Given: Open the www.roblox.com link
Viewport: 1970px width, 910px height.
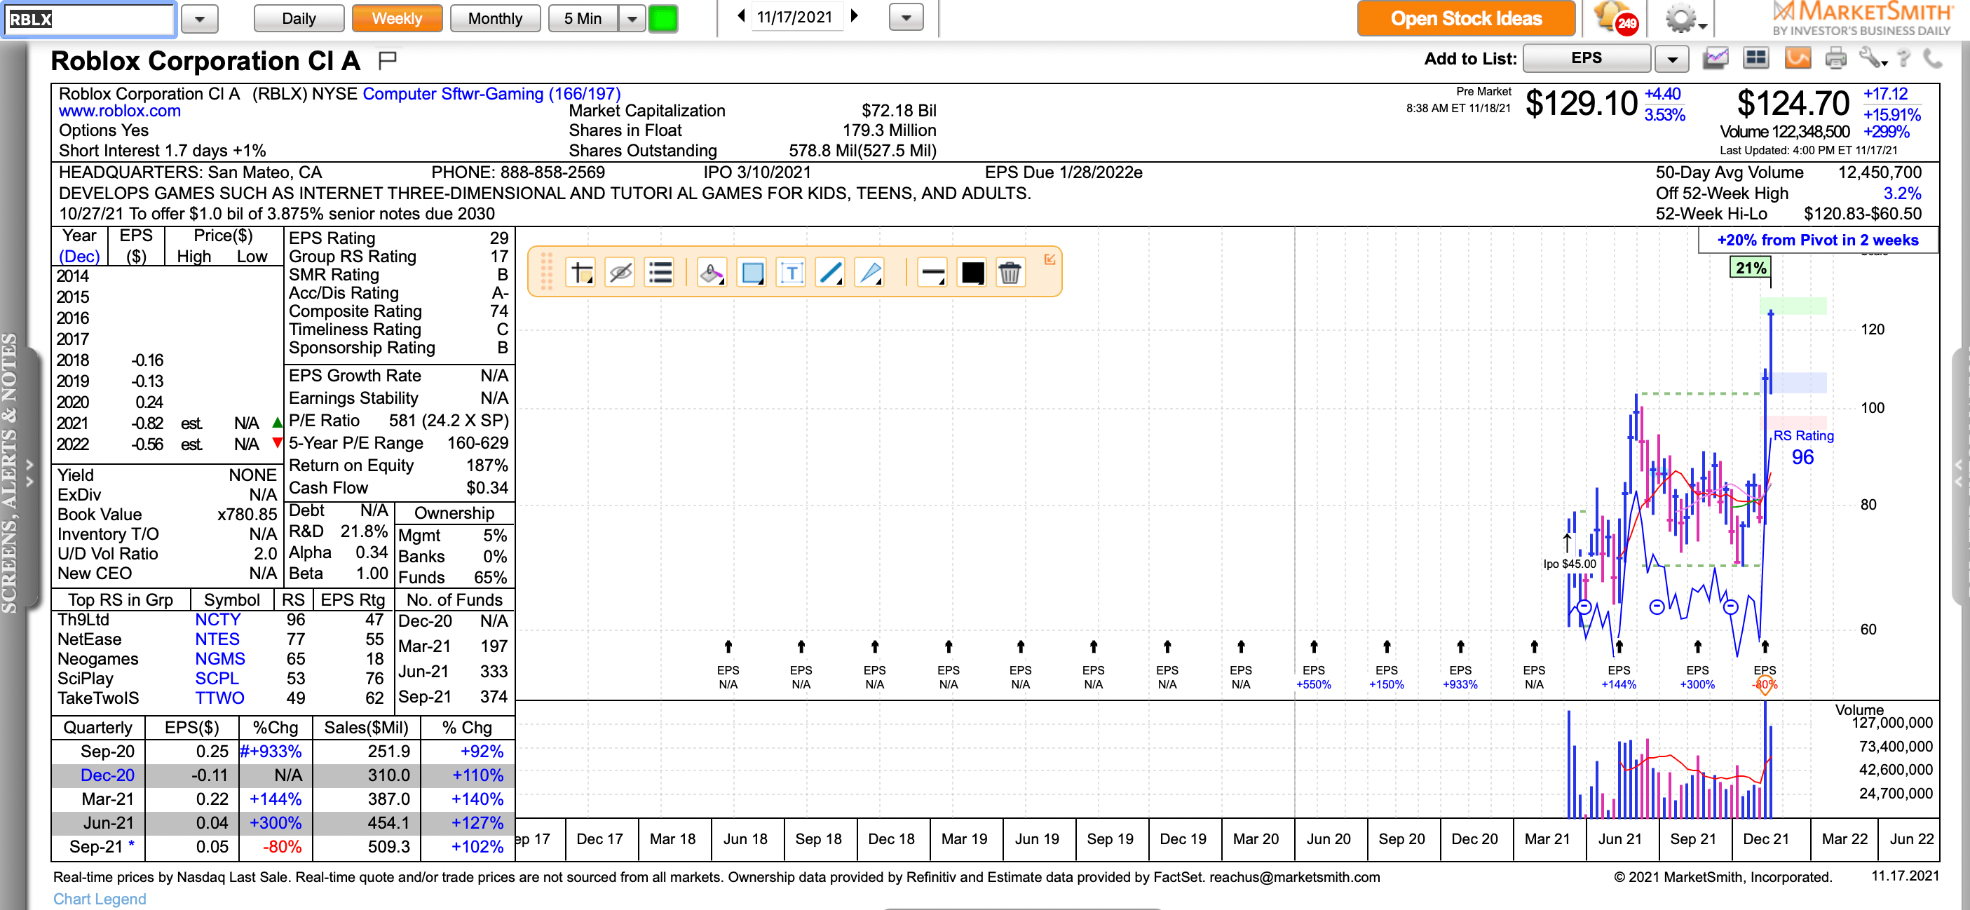Looking at the screenshot, I should (120, 111).
